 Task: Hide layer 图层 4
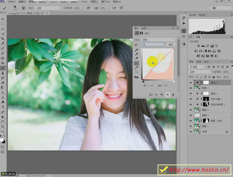[191, 88]
